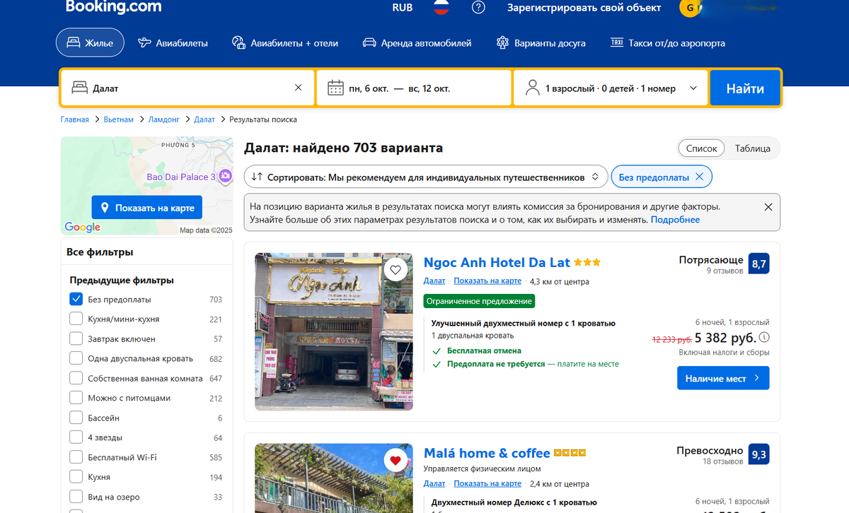Image resolution: width=849 pixels, height=513 pixels.
Task: Open the Авиабилеты + отели tab
Action: (x=285, y=43)
